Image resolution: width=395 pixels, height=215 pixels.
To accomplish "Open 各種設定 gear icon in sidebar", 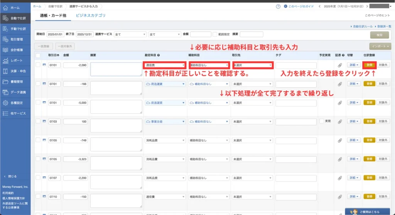I will (5, 103).
